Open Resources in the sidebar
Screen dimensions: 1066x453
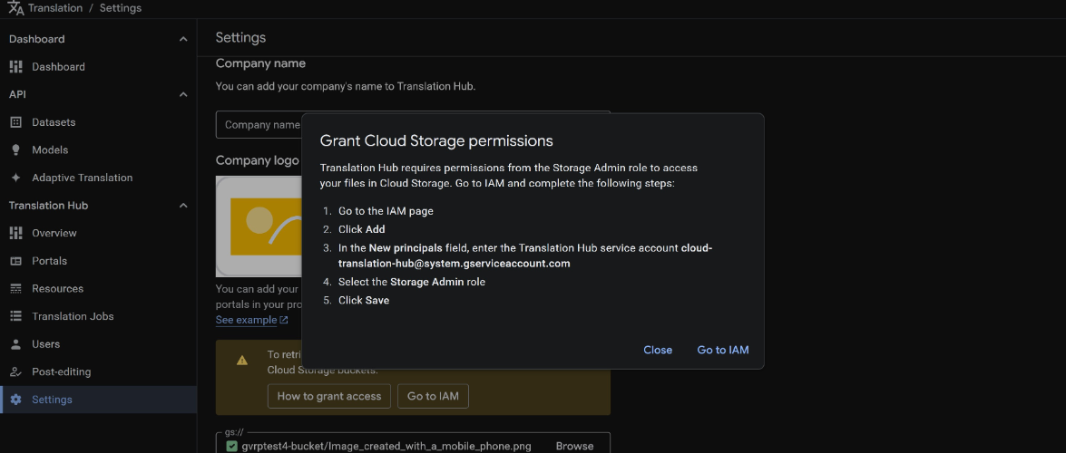pyautogui.click(x=99, y=289)
